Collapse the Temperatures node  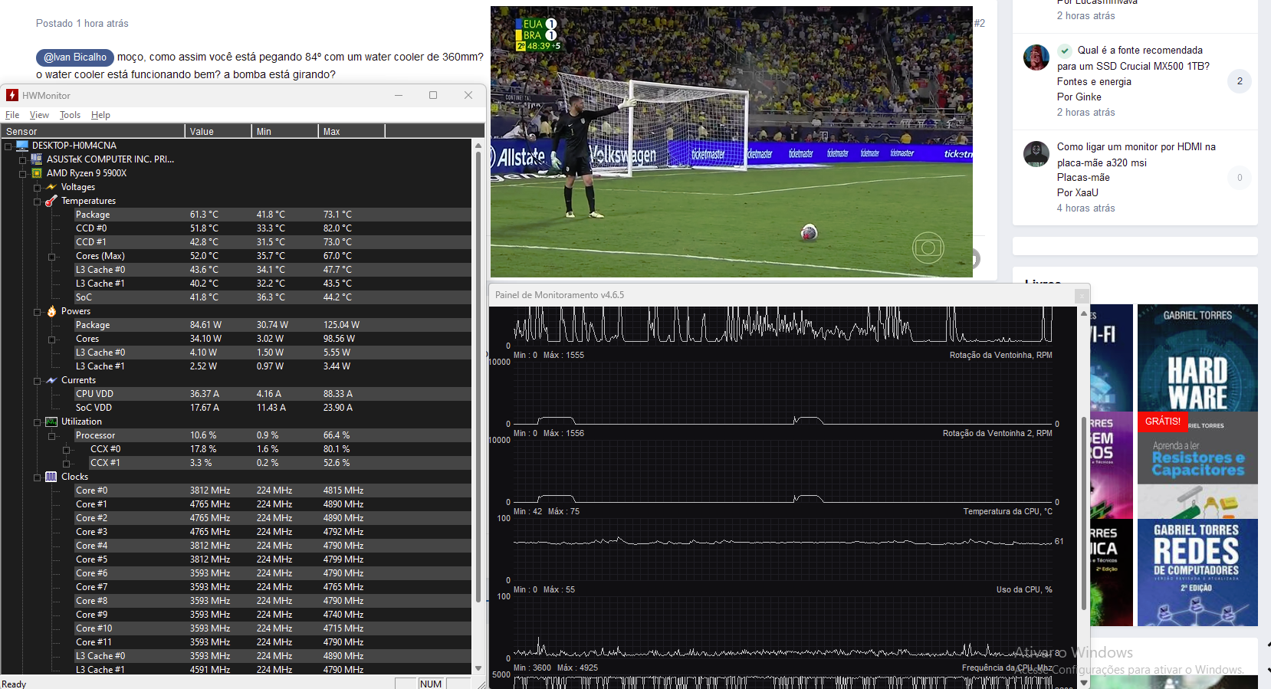pos(37,201)
